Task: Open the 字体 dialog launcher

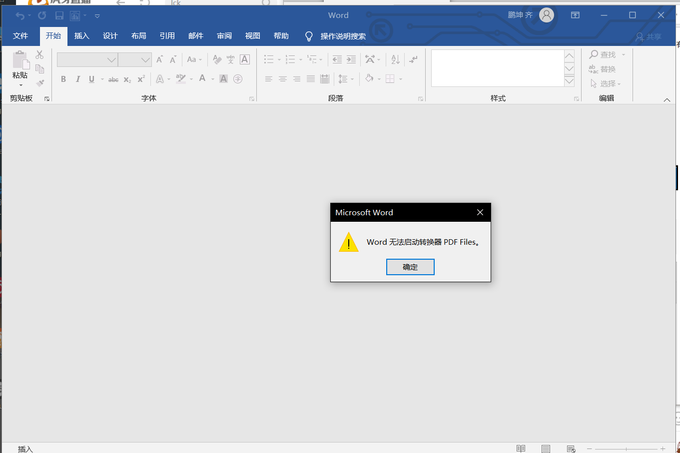Action: [252, 99]
